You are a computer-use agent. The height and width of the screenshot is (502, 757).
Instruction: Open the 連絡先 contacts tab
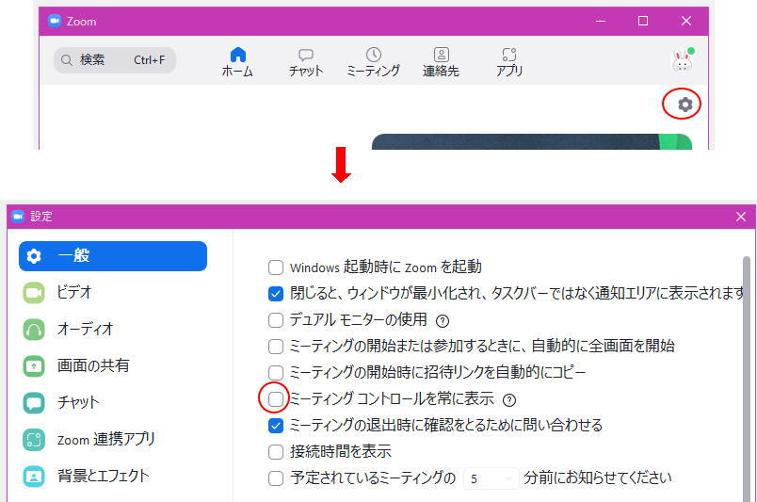(441, 62)
